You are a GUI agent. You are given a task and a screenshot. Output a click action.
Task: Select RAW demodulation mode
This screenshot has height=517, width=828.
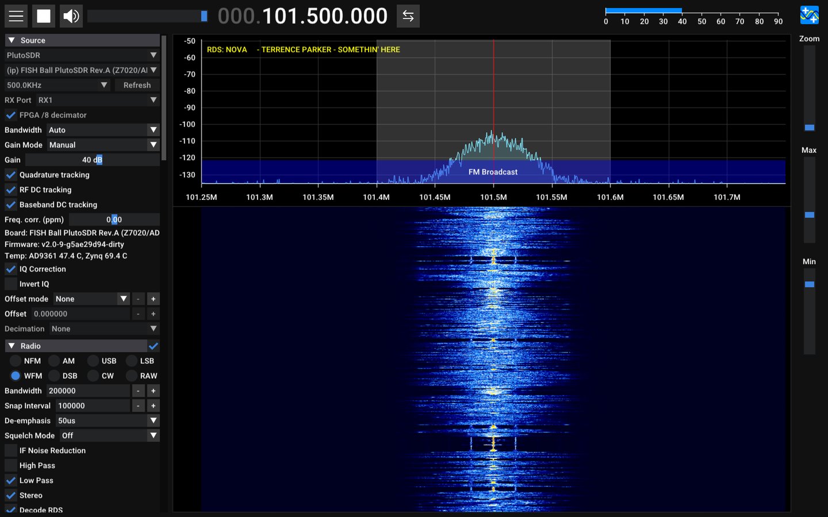coord(132,376)
